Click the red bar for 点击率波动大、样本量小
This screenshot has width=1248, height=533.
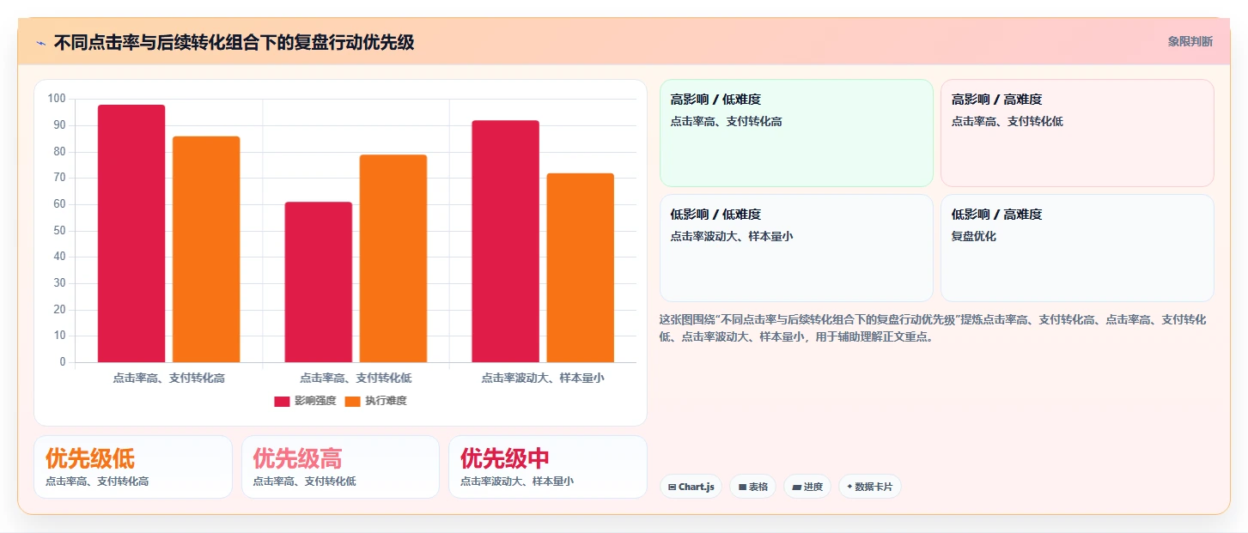coord(505,241)
